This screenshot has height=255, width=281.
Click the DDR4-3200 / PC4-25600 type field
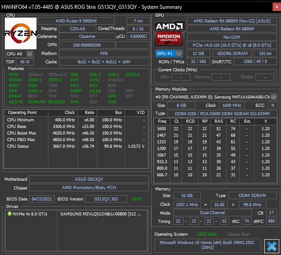(x=222, y=114)
